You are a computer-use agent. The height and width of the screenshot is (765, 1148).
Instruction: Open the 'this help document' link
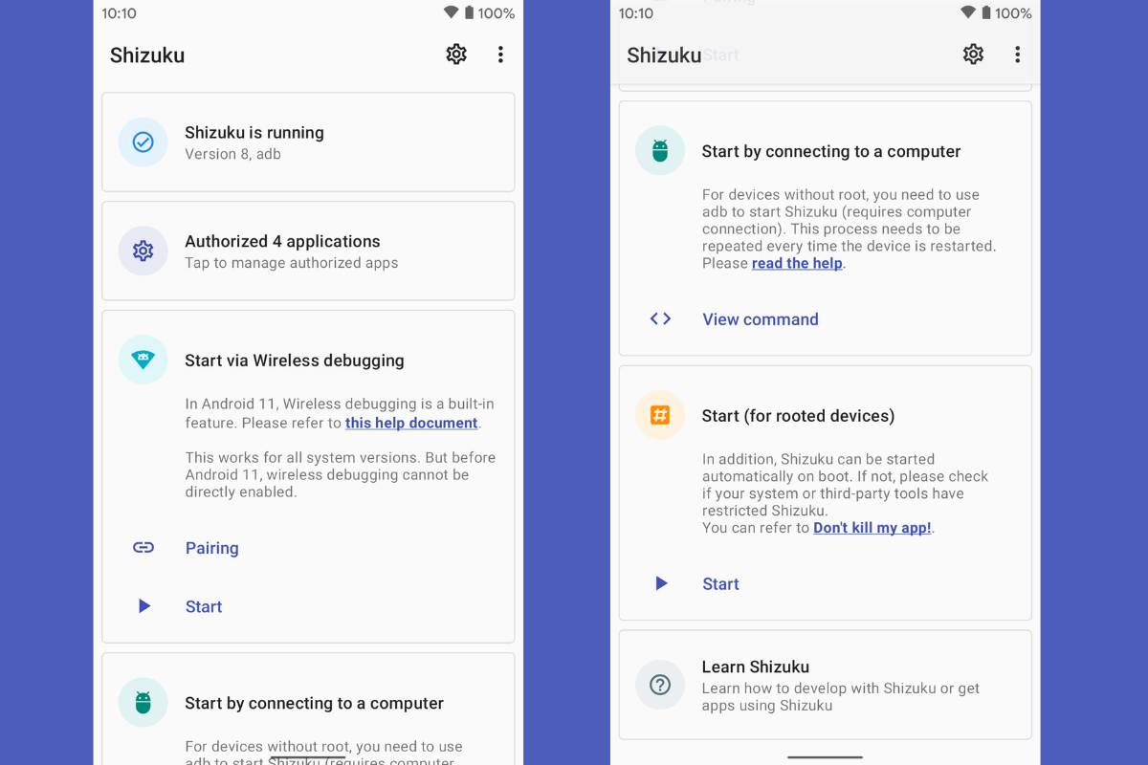click(411, 423)
